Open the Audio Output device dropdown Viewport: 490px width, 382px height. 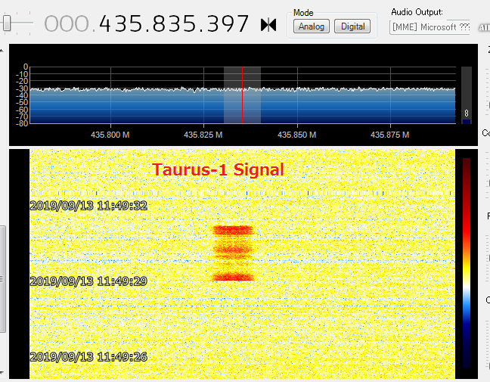[x=430, y=27]
